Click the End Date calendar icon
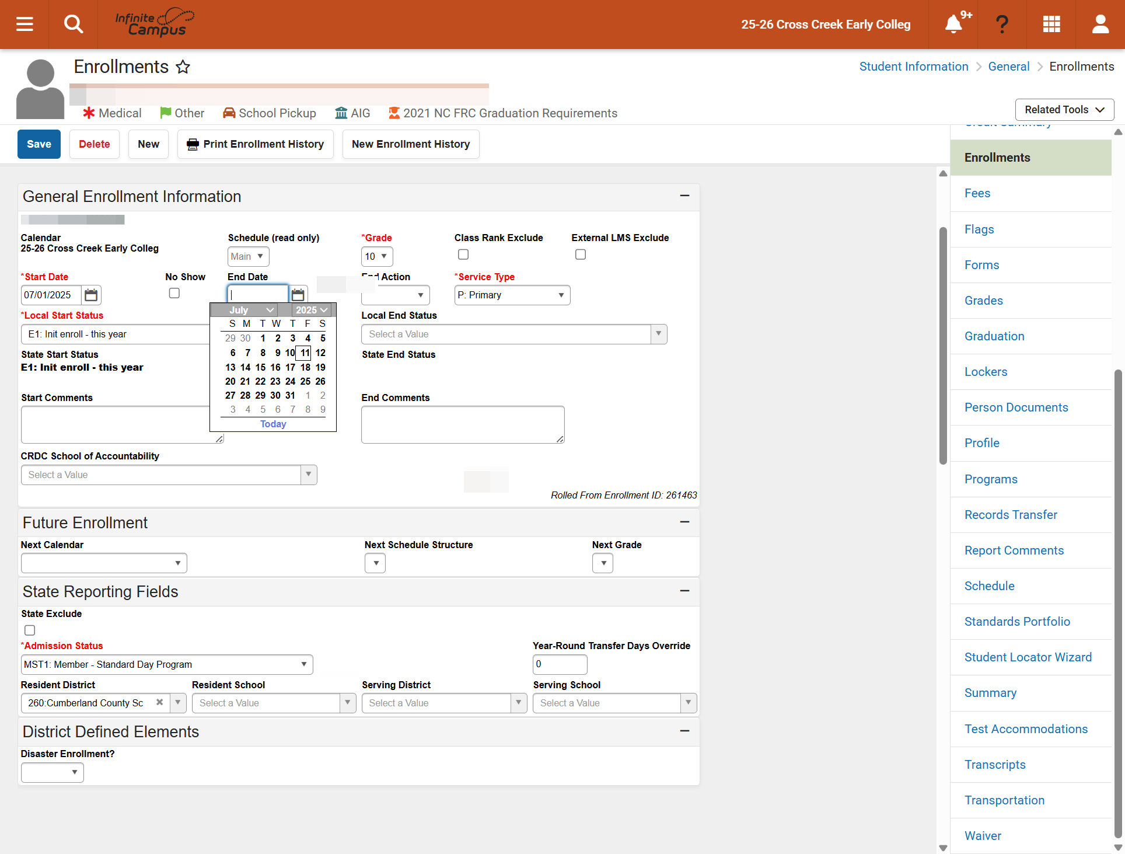Screen dimensions: 1125x854 (298, 295)
